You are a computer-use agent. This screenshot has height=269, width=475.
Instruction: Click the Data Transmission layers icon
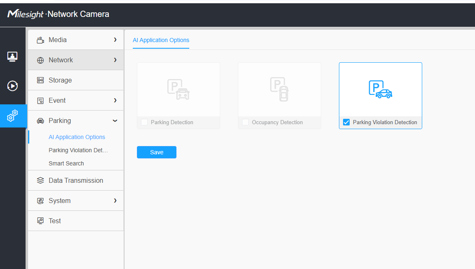(x=40, y=180)
